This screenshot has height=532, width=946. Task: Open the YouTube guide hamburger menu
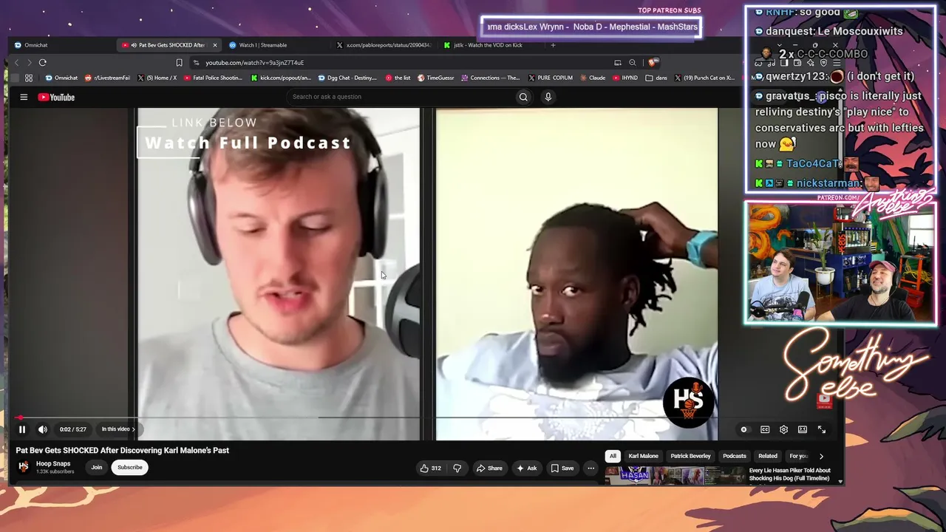[24, 97]
